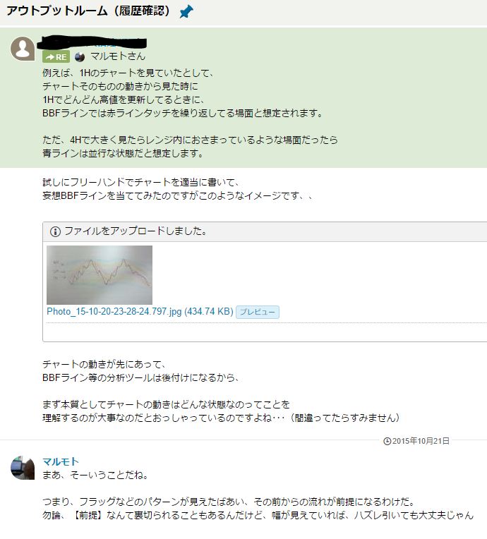Click the チャートの動きが先にあって paragraph

coord(140,371)
